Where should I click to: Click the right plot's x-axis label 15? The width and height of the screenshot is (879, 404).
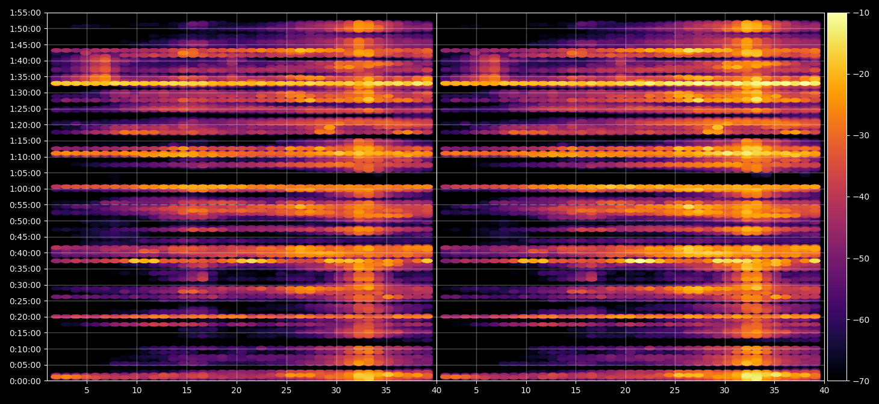click(x=576, y=390)
